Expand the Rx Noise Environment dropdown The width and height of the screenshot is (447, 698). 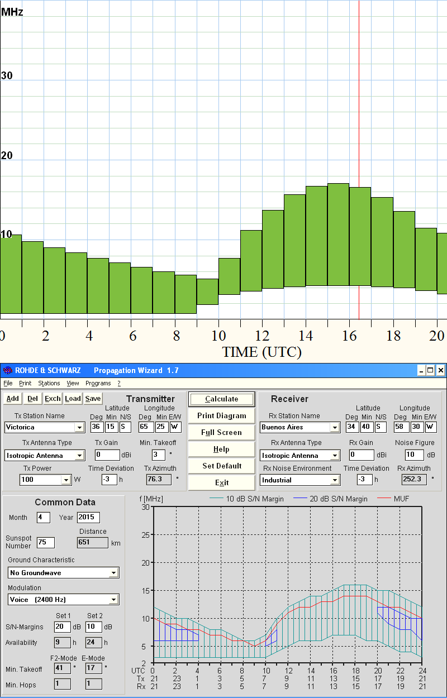[335, 480]
